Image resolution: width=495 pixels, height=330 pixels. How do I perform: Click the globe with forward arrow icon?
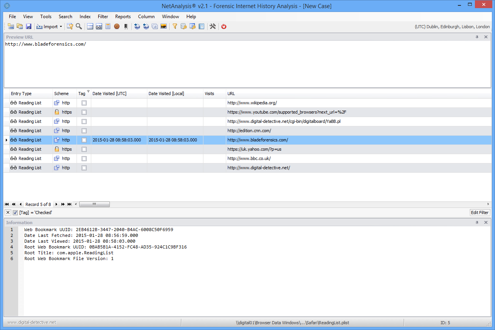[x=137, y=26]
